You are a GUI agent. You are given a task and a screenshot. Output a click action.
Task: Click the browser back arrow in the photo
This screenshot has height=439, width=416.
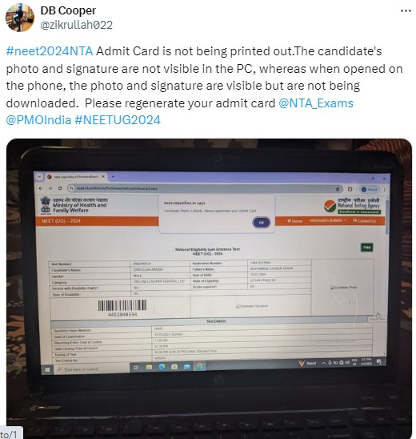point(41,188)
